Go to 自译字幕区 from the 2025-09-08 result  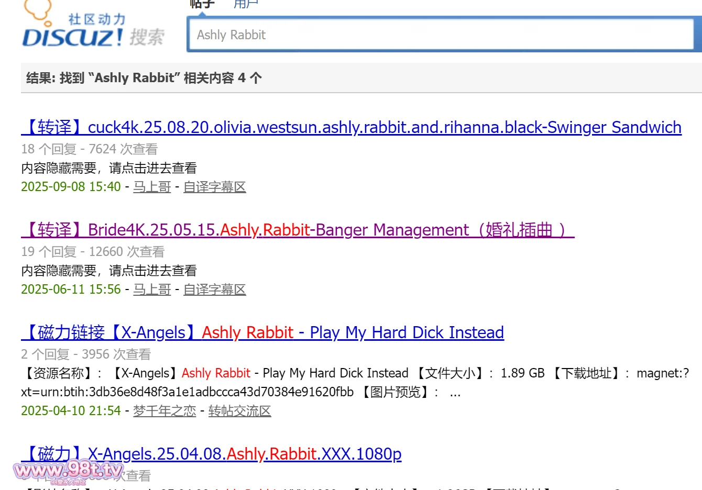coord(214,187)
